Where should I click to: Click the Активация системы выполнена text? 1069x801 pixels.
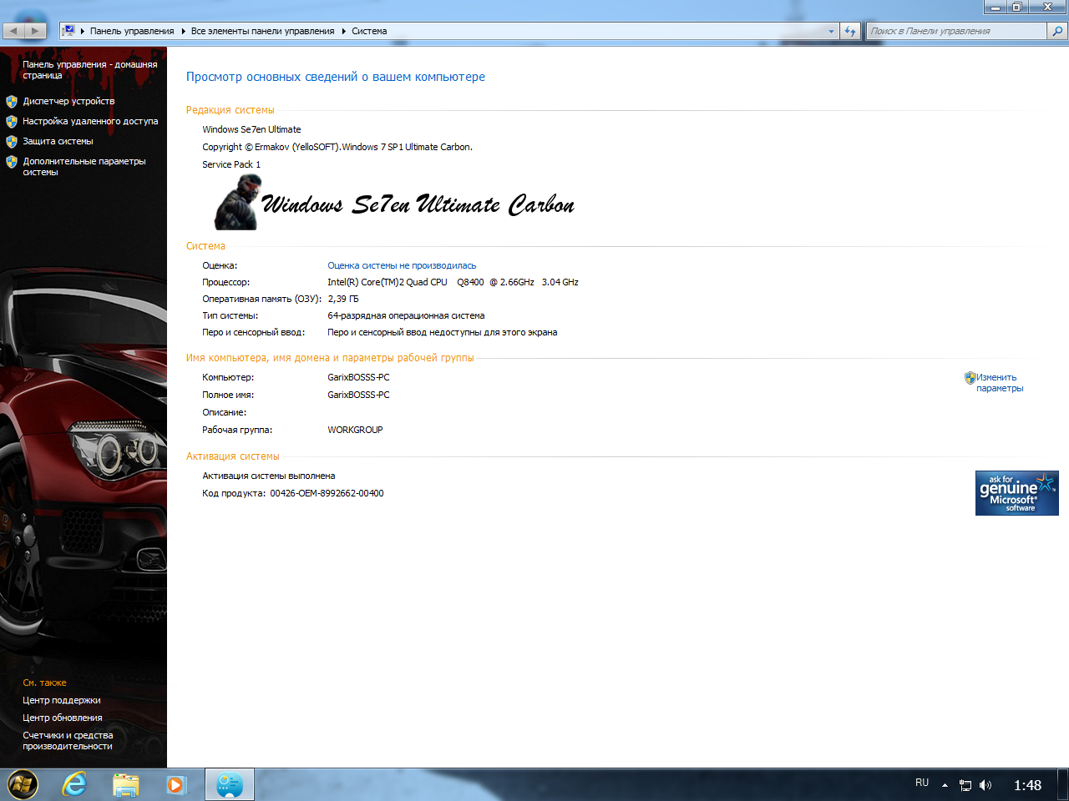coord(269,476)
